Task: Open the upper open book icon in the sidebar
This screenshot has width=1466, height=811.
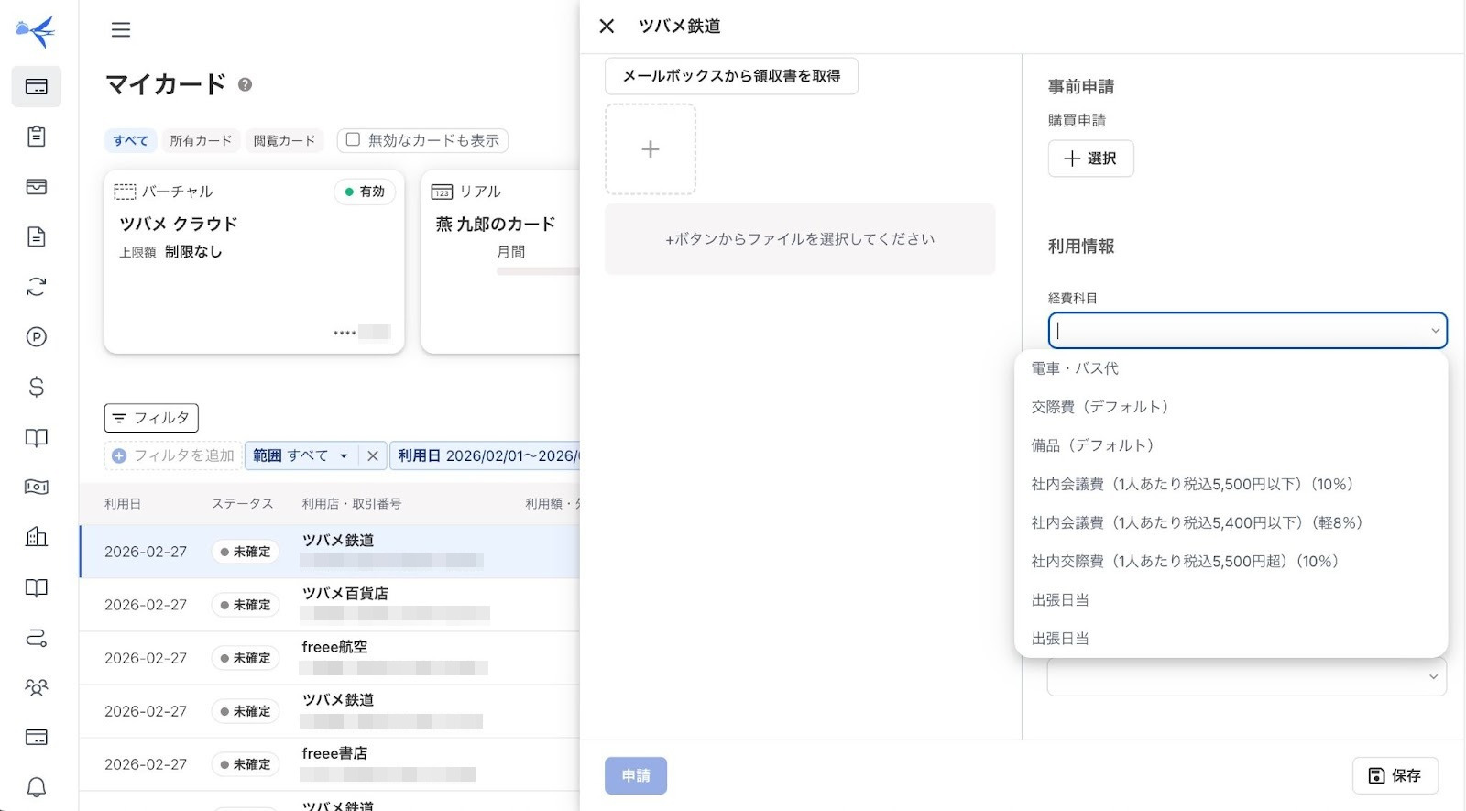Action: click(x=37, y=437)
